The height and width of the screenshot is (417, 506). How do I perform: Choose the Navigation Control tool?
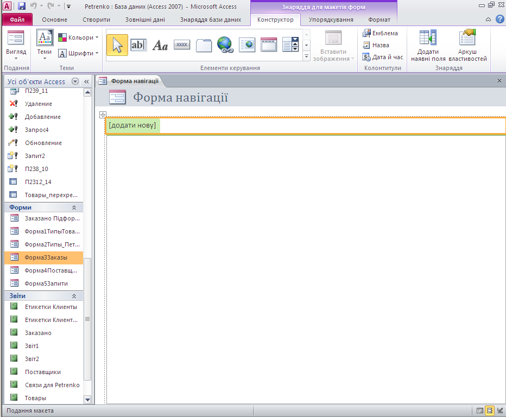pyautogui.click(x=269, y=45)
